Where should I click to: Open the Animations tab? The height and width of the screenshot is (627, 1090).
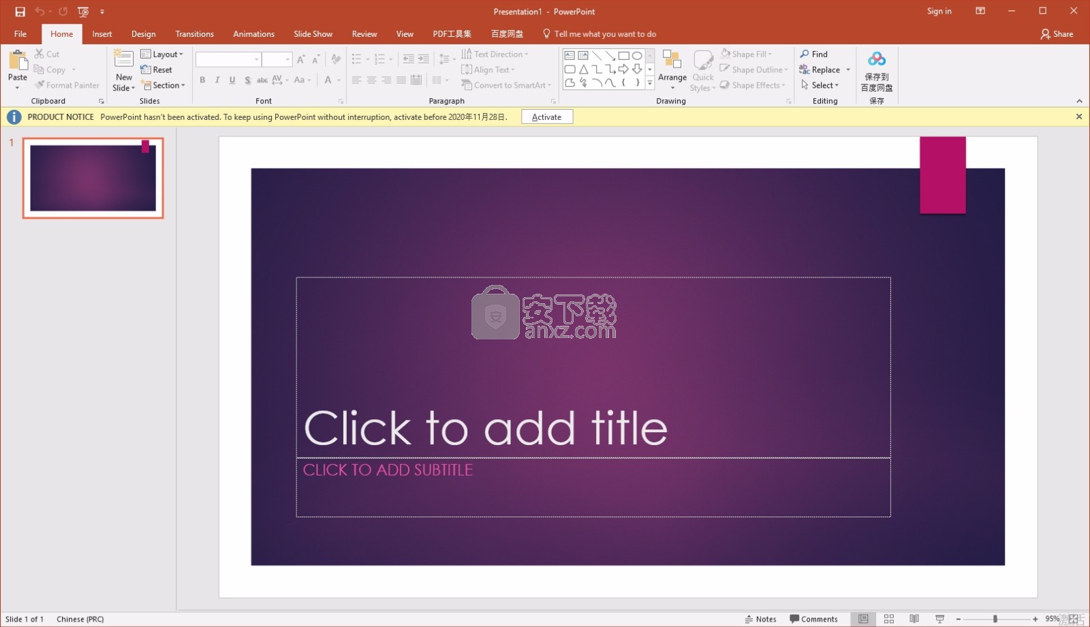253,34
